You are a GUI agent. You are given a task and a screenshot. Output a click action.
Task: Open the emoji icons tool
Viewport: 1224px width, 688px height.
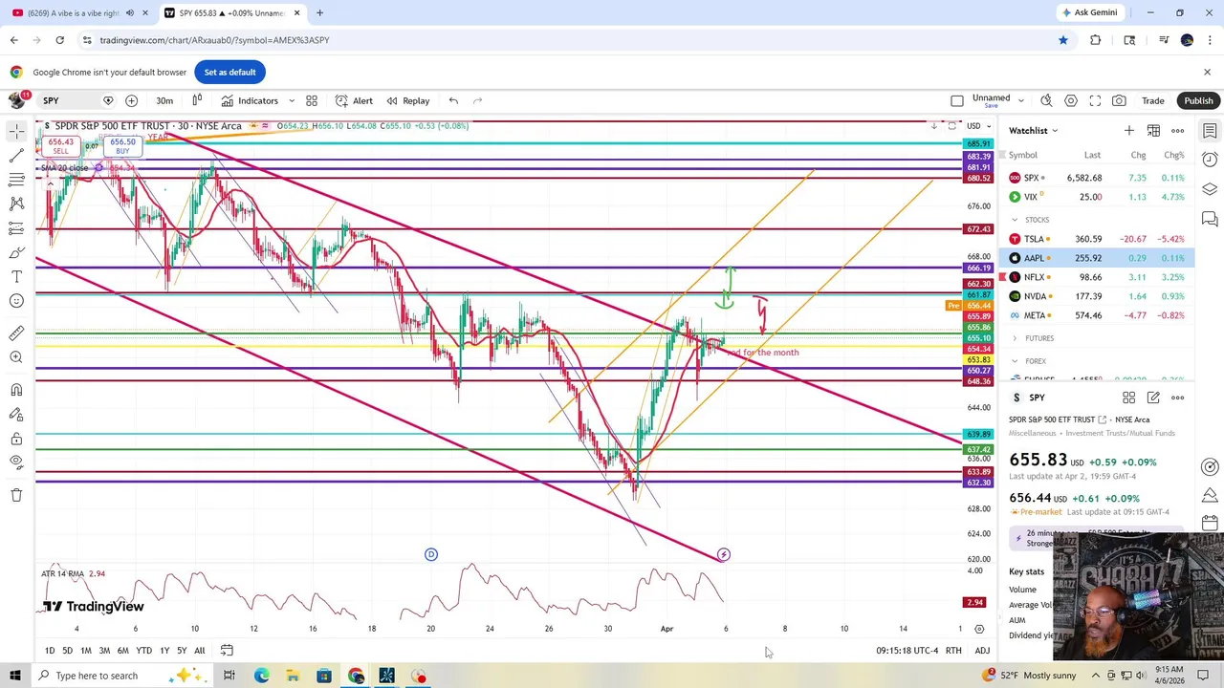pyautogui.click(x=16, y=302)
